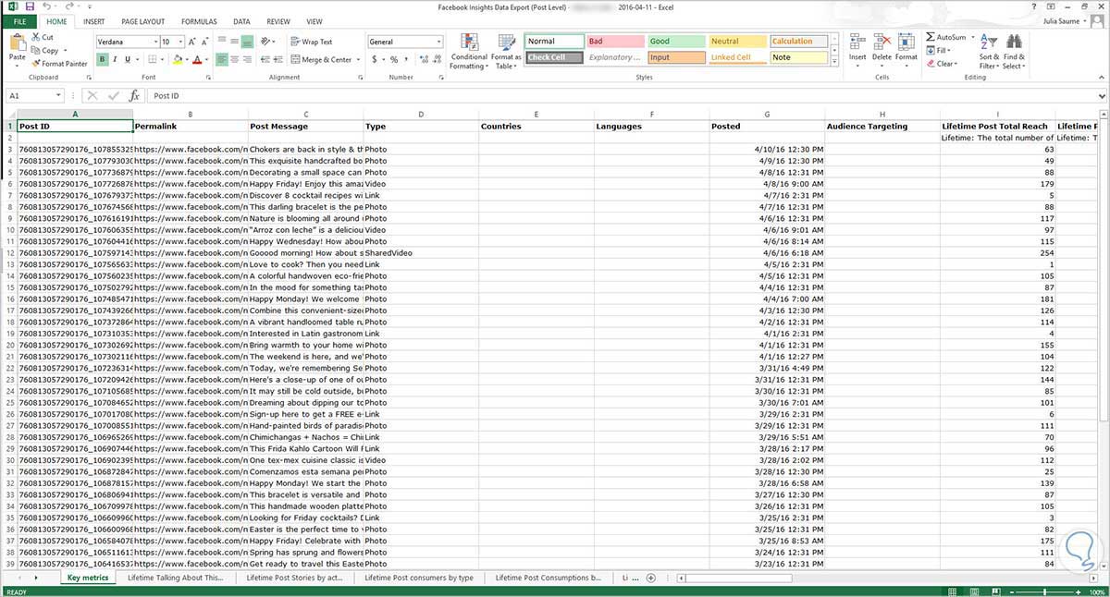1110x597 pixels.
Task: Toggle Wrap Text
Action: click(x=311, y=42)
